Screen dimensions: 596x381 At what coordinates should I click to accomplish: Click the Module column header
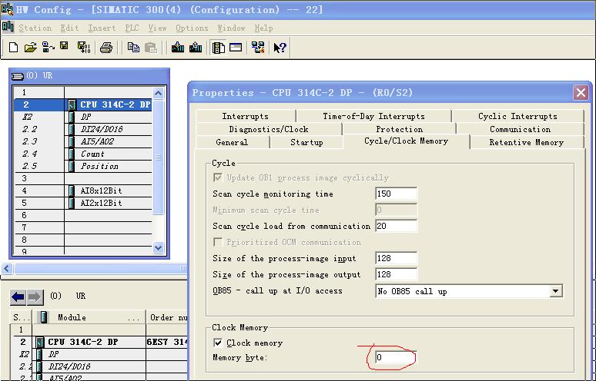(x=89, y=317)
